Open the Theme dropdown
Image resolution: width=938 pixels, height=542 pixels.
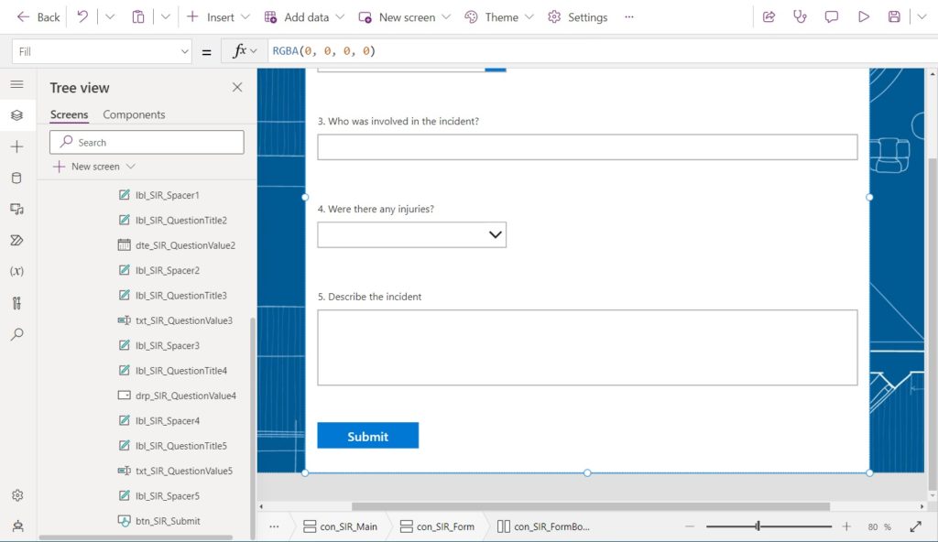pyautogui.click(x=497, y=16)
